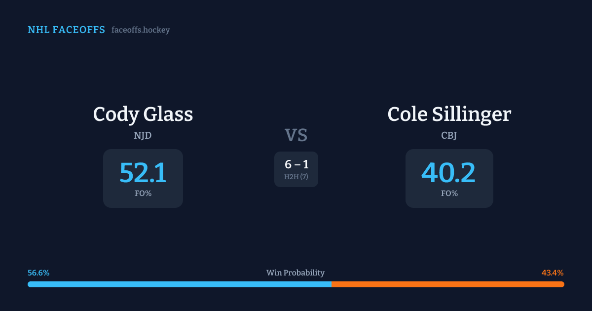Screen dimensions: 592x311
Task: Click the 43.4% win probability value
Action: coord(553,273)
